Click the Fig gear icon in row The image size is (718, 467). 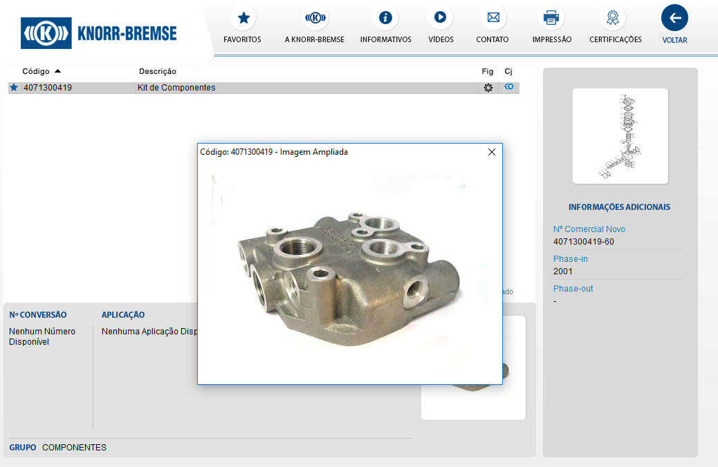point(488,88)
